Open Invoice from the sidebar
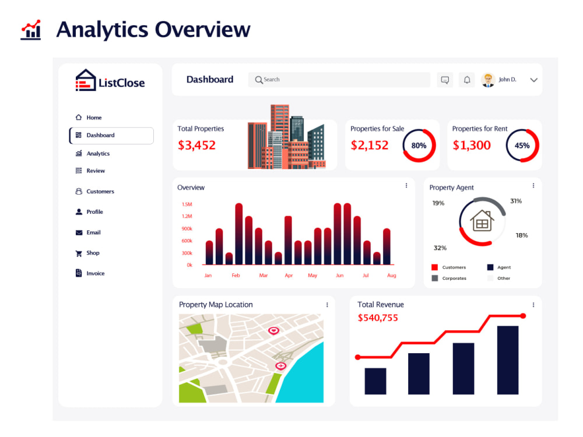Viewport: 583px width, 437px height. click(x=95, y=273)
